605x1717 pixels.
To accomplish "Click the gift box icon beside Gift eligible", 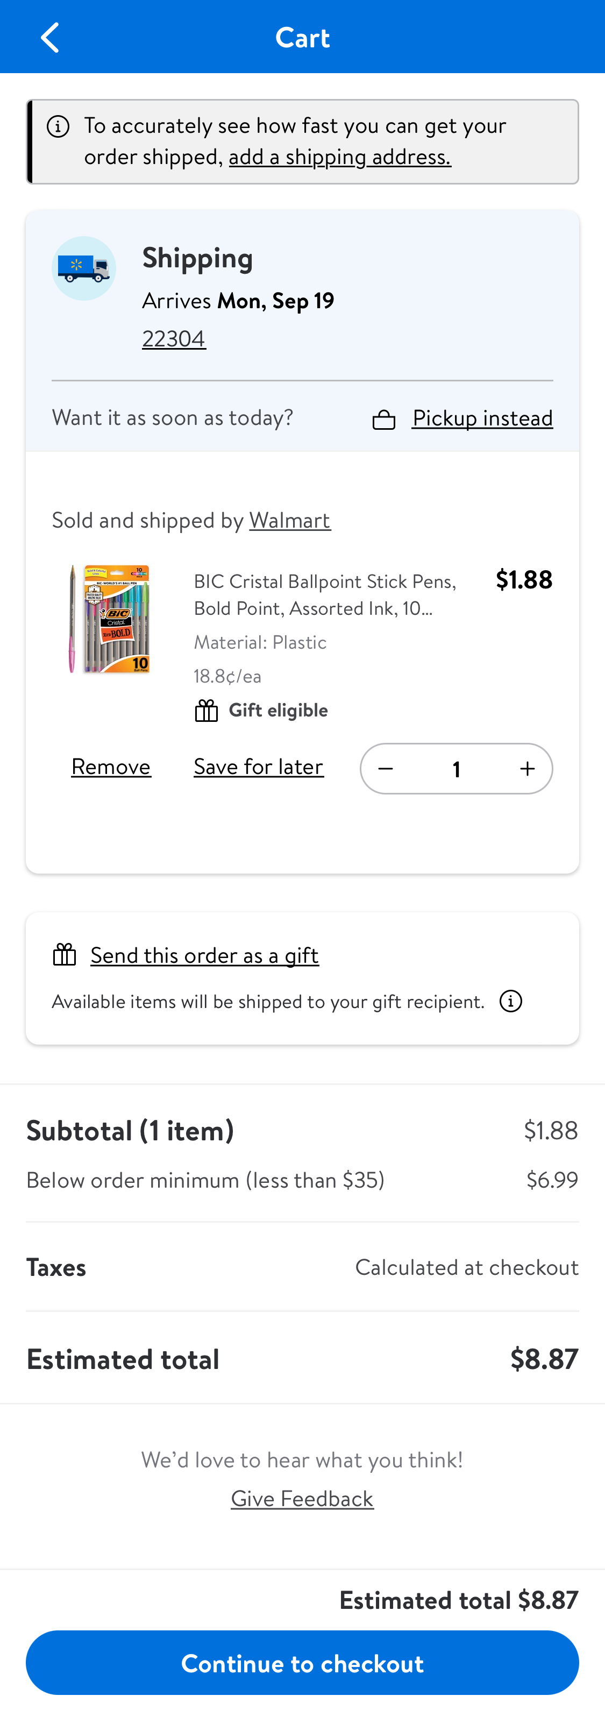I will [x=206, y=710].
